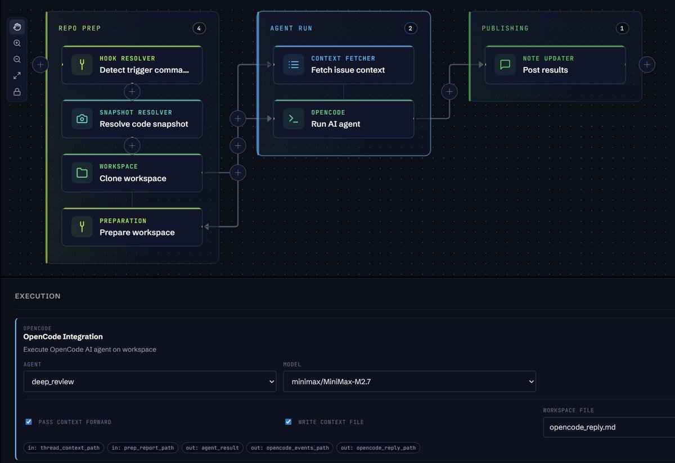Zoom out of the canvas
The width and height of the screenshot is (675, 463).
17,60
